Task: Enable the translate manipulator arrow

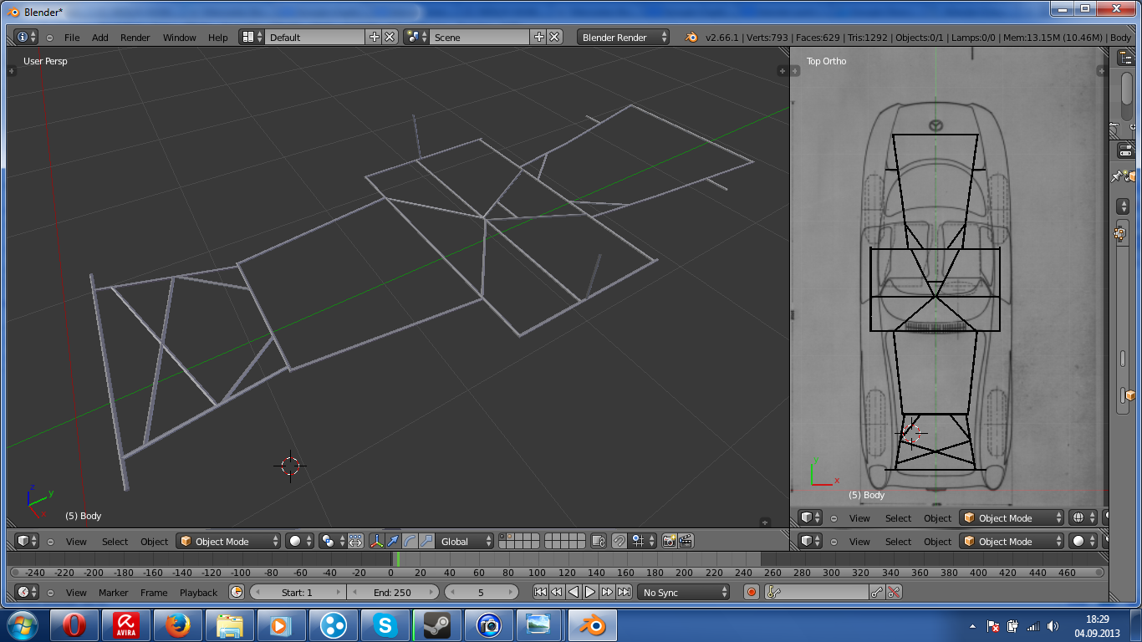Action: click(x=393, y=541)
